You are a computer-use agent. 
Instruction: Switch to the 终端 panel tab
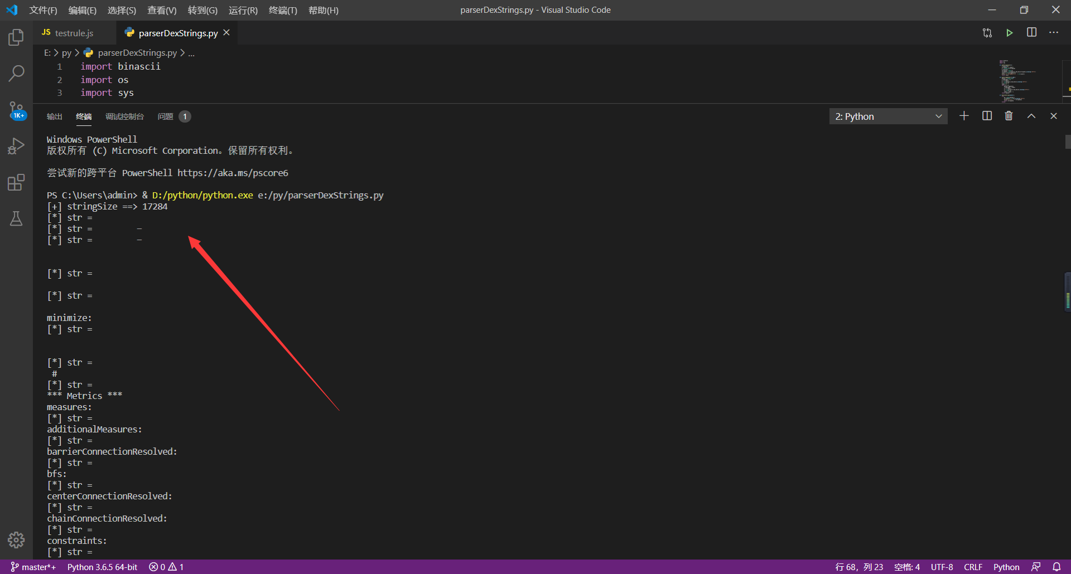[x=84, y=116]
